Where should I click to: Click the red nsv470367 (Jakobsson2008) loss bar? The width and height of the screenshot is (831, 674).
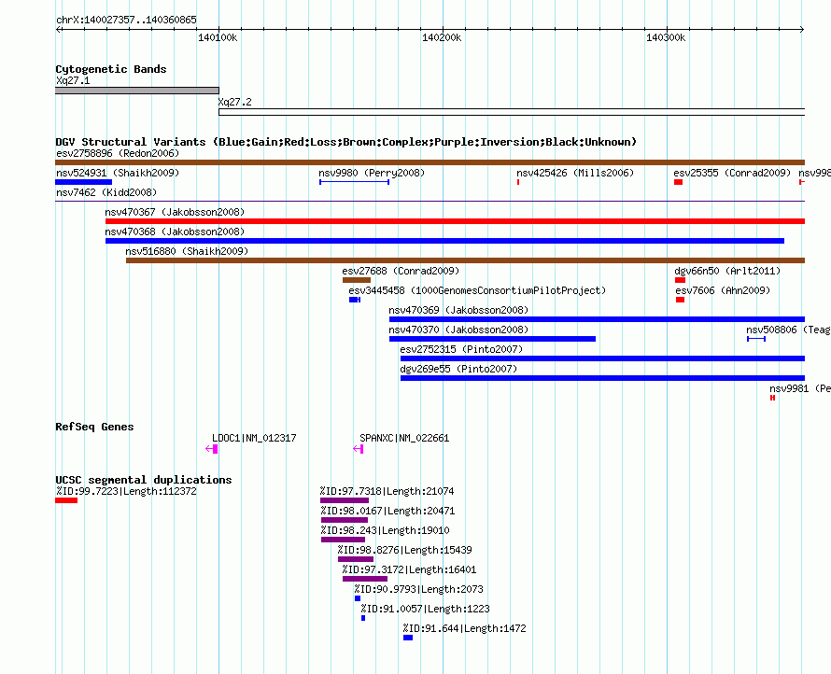pyautogui.click(x=455, y=221)
